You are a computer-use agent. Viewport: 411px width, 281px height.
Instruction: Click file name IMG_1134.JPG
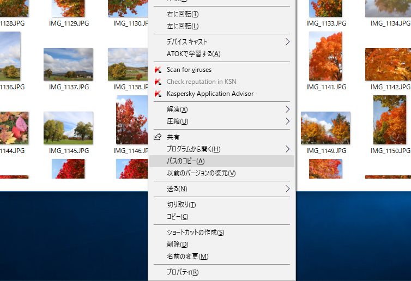pyautogui.click(x=390, y=23)
